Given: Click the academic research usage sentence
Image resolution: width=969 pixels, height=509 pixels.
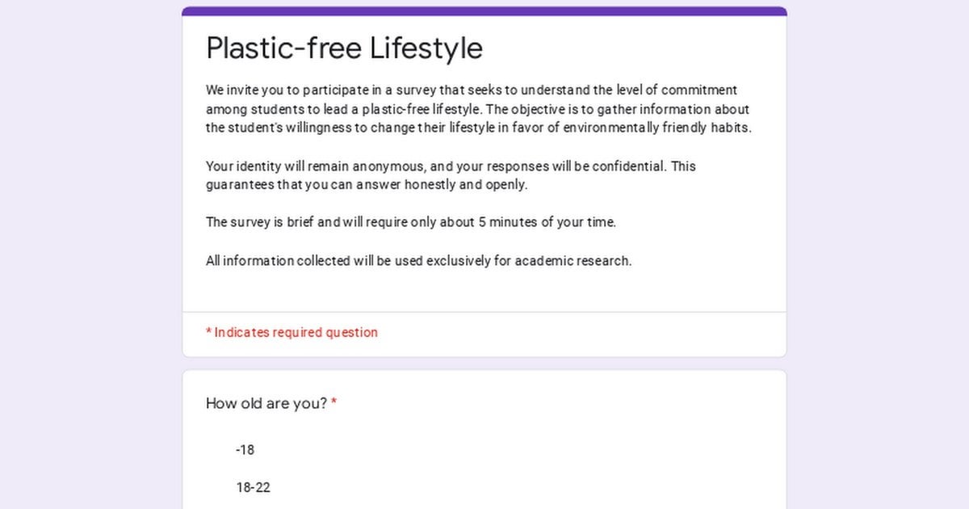Looking at the screenshot, I should 418,261.
